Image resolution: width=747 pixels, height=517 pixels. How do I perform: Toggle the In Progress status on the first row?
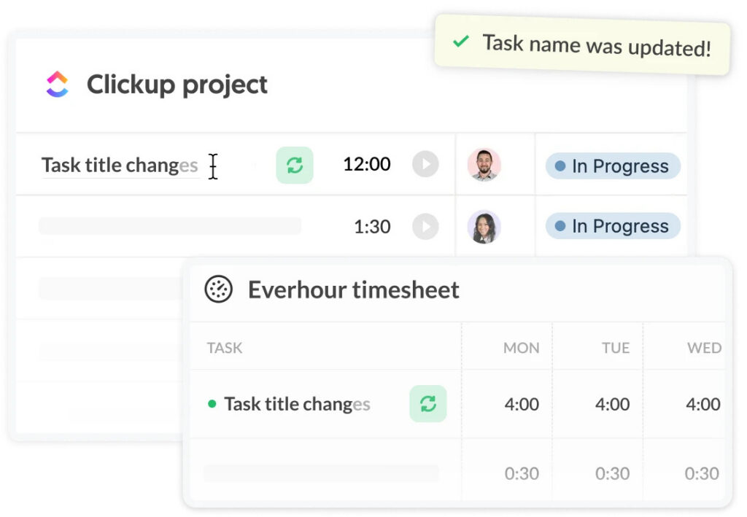(612, 166)
